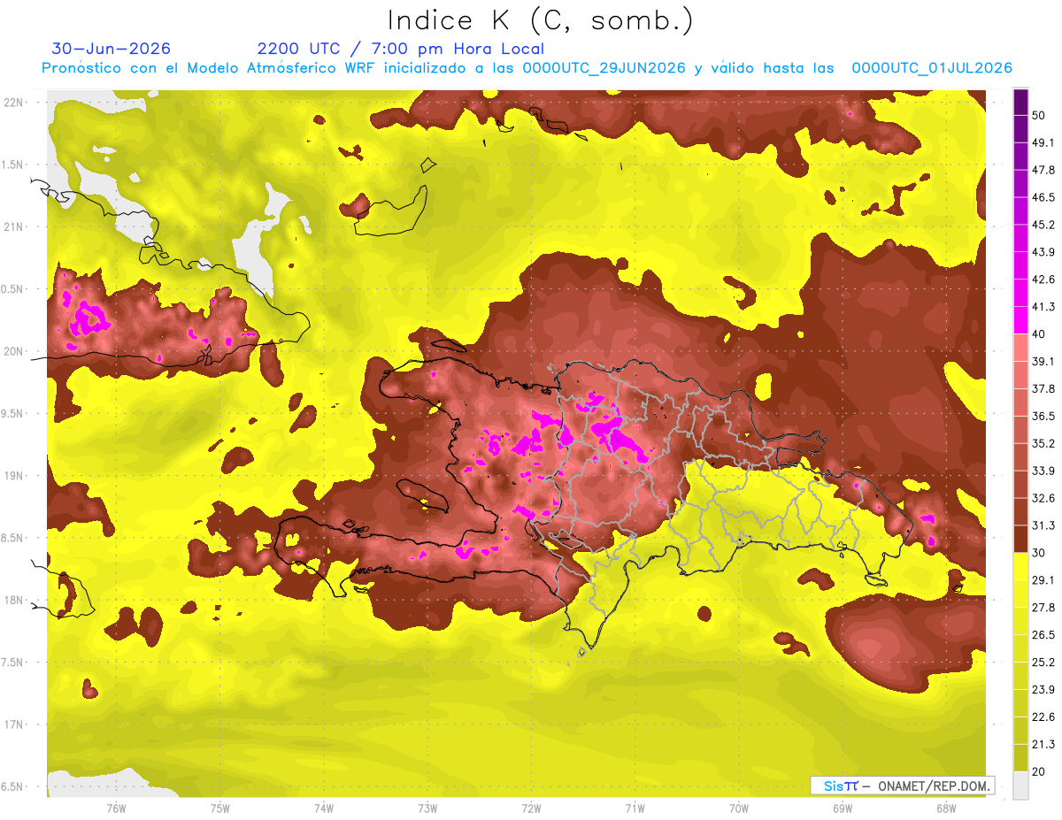Click the longitude label '74W'
This screenshot has width=1062, height=820.
click(324, 809)
